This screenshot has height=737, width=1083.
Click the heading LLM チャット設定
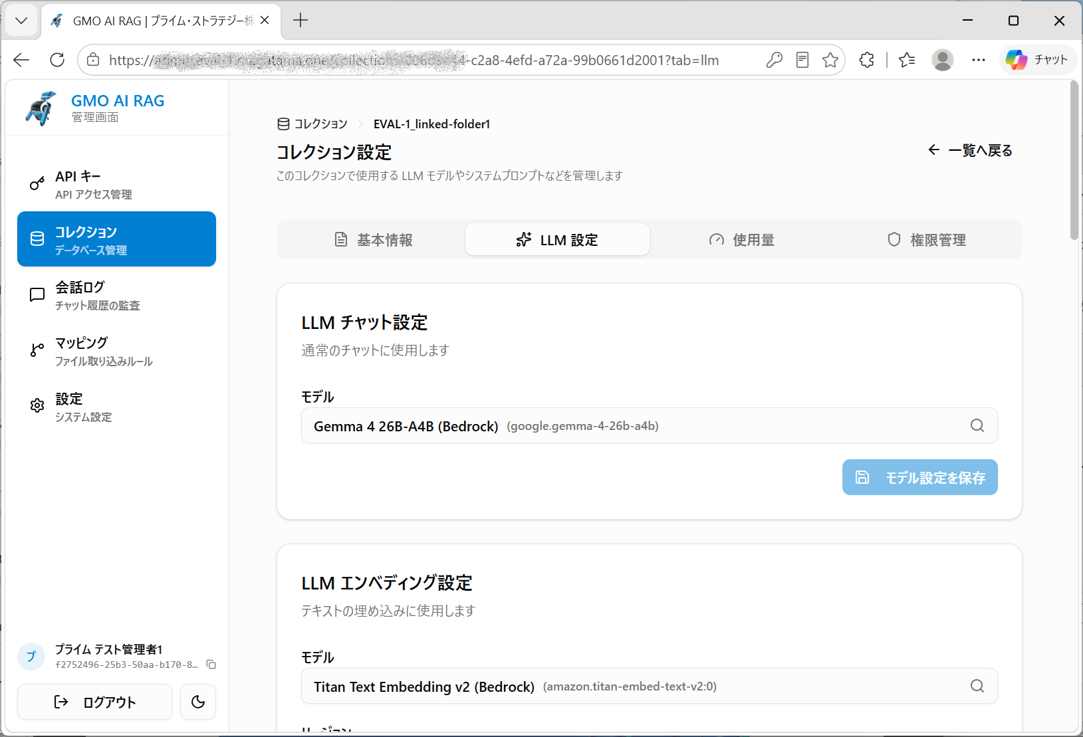tap(364, 322)
